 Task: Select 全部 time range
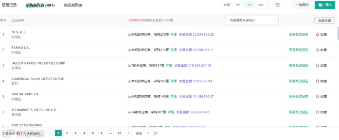click(226, 5)
